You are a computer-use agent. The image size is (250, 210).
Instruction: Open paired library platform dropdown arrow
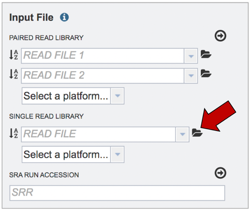click(x=117, y=96)
